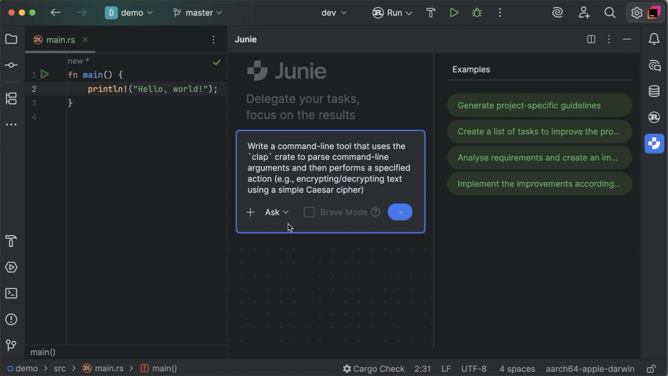668x376 pixels.
Task: Open the Structure tool window icon
Action: pos(11,98)
